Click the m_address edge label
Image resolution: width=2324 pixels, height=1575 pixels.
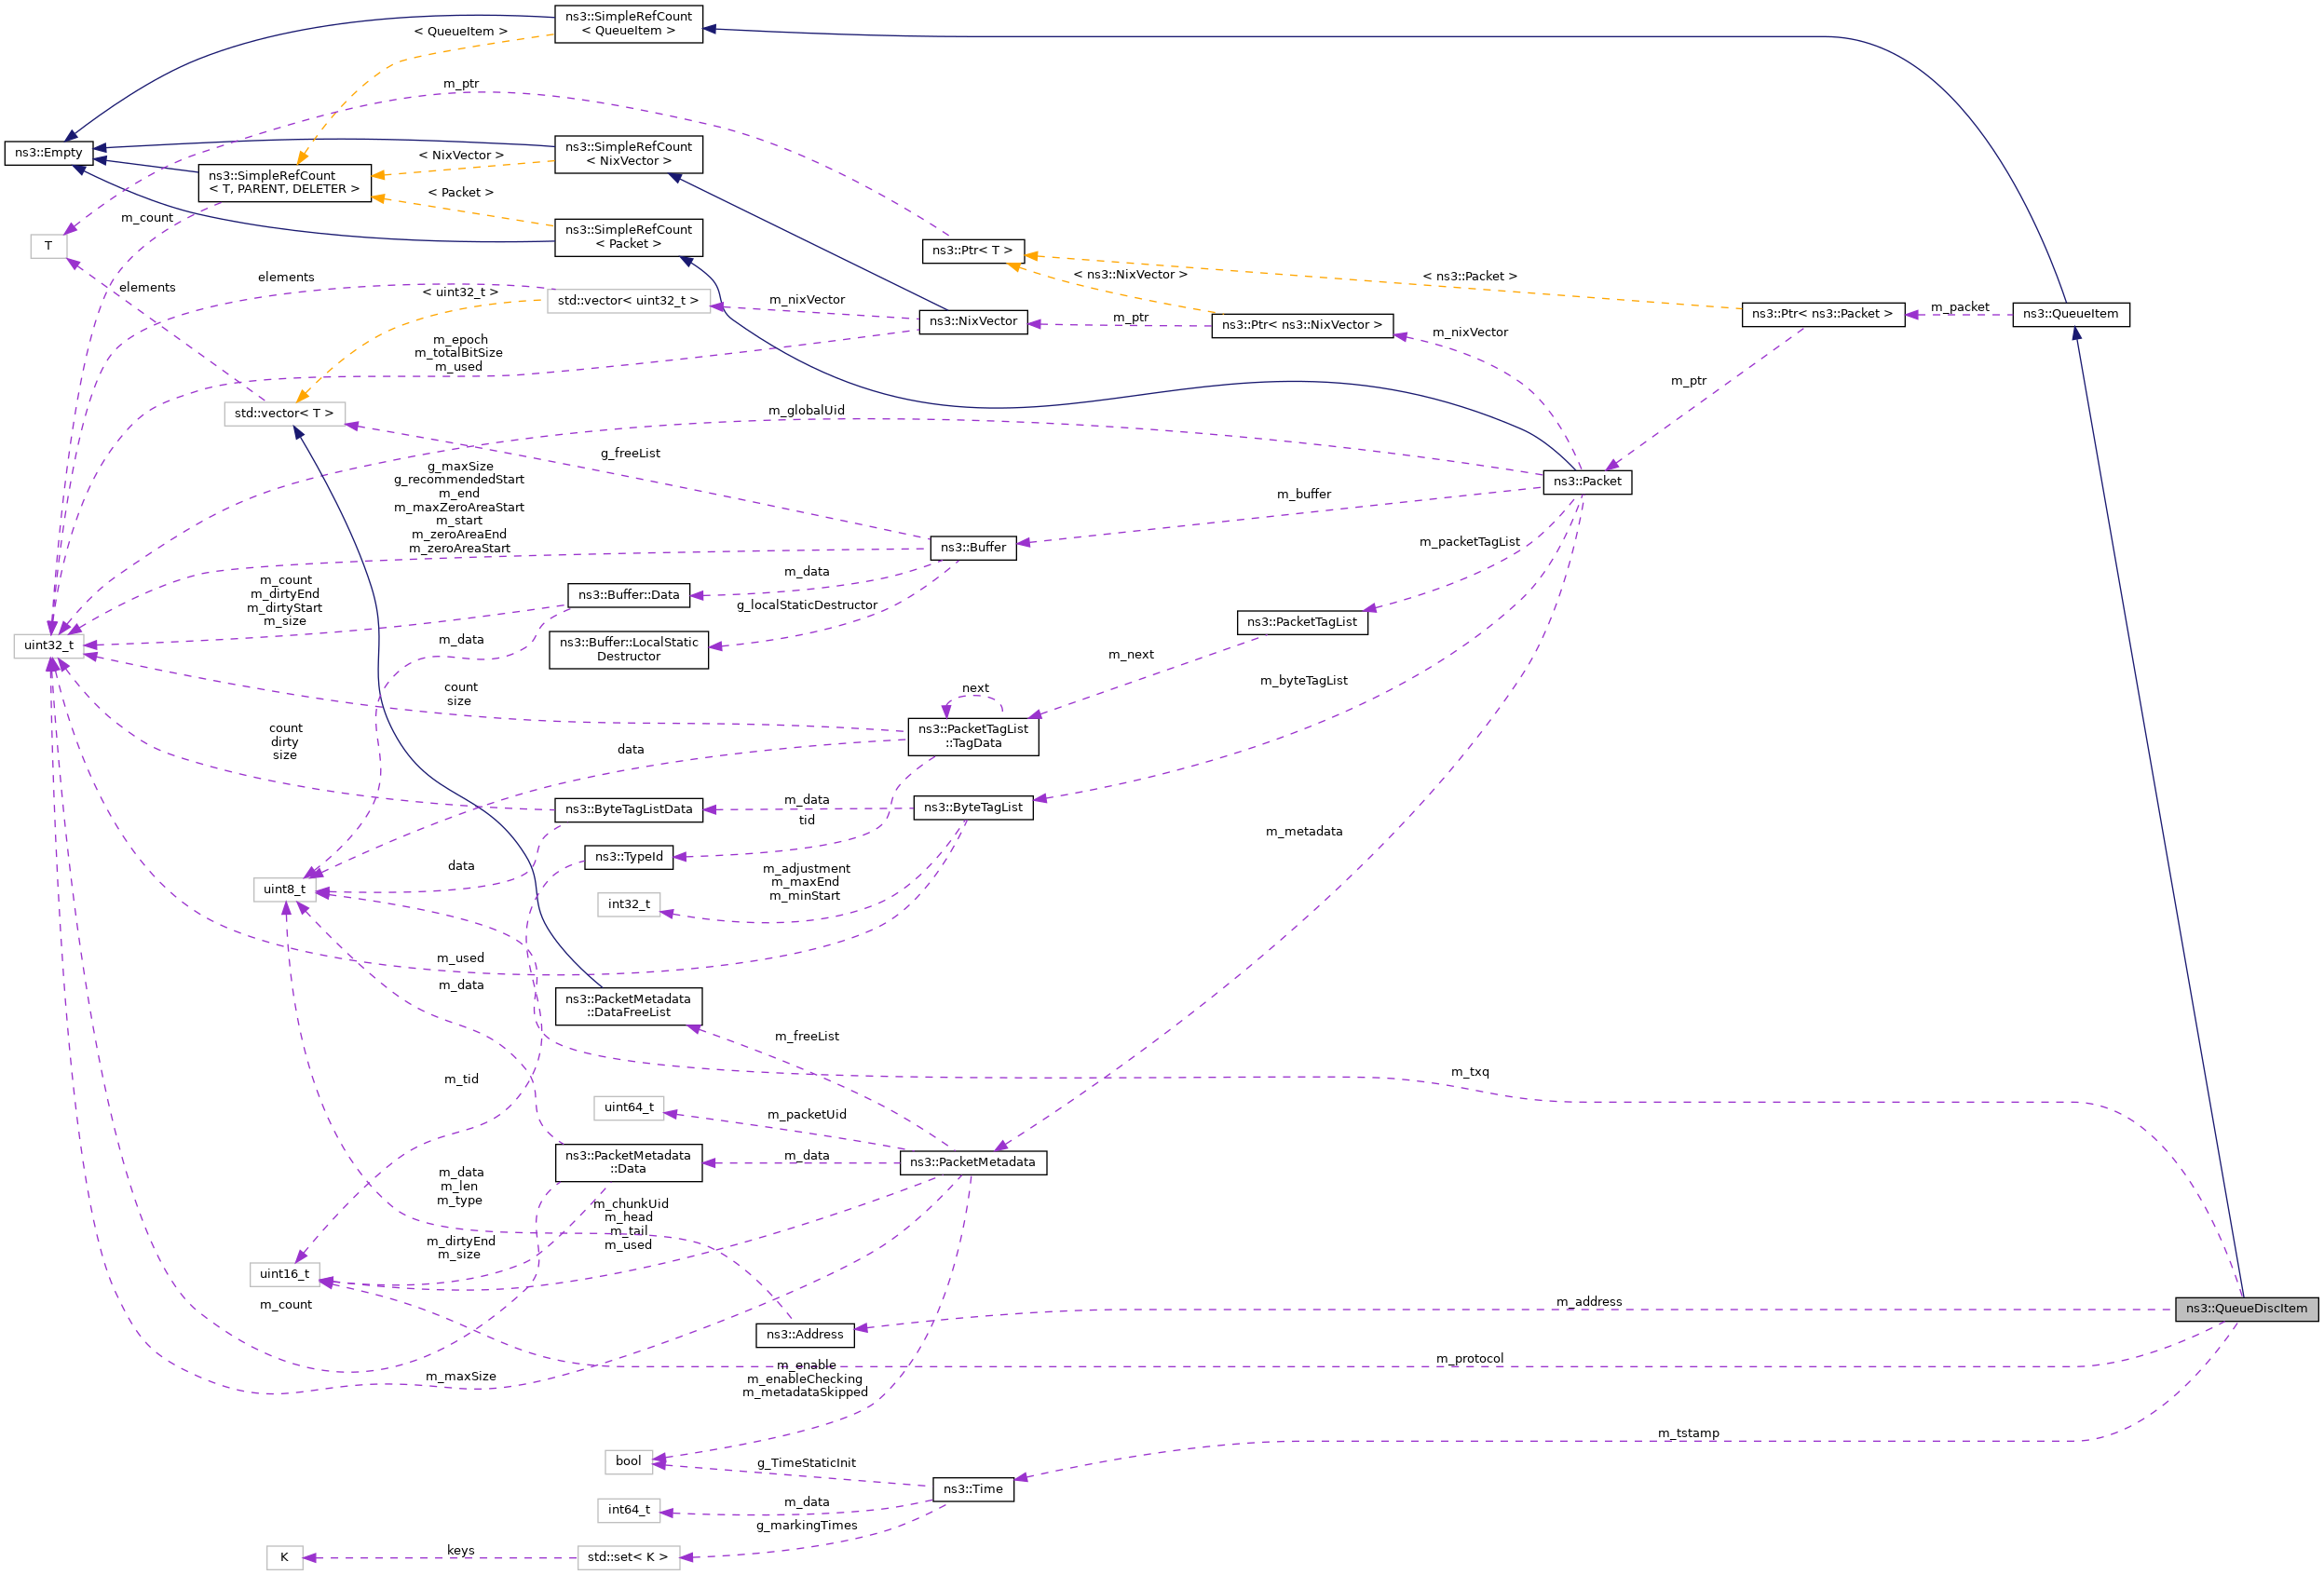tap(1589, 1302)
